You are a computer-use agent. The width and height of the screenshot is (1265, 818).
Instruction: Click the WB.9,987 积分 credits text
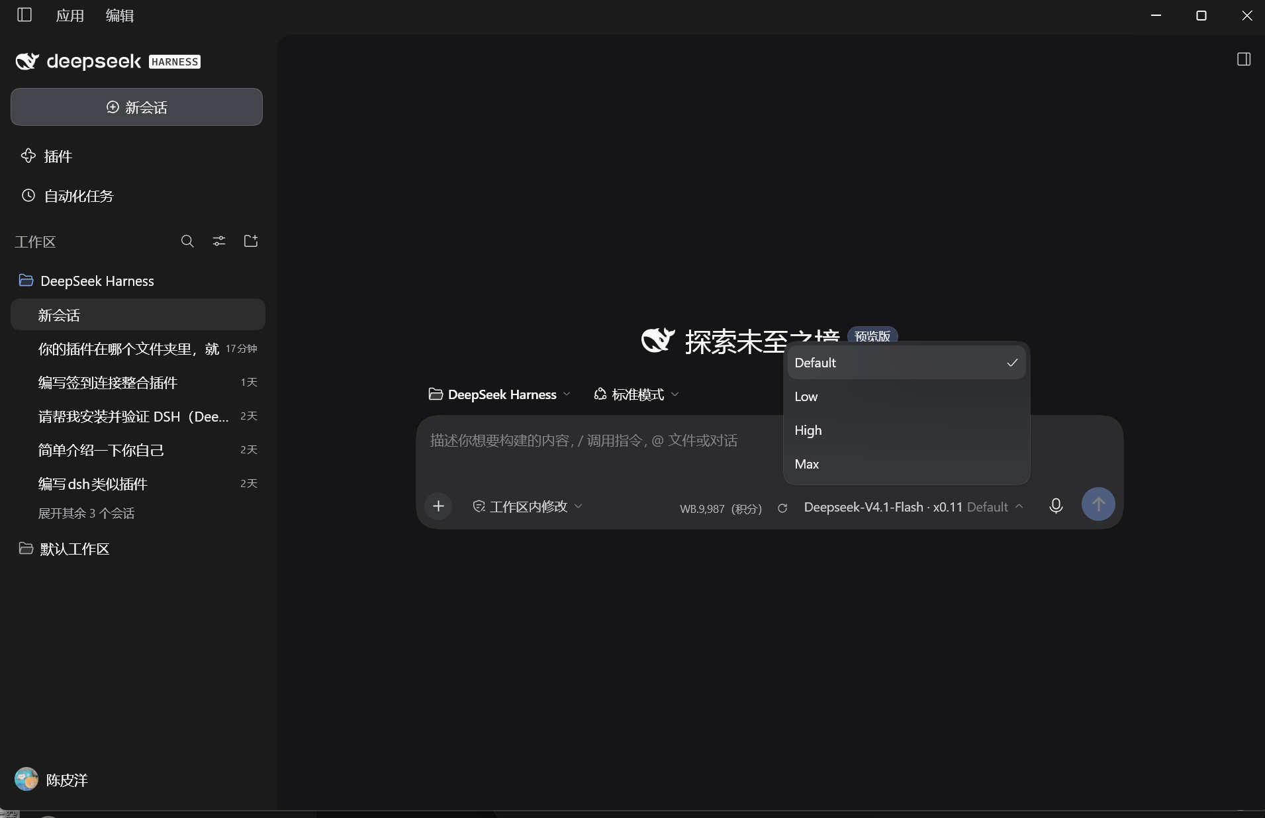pos(720,509)
